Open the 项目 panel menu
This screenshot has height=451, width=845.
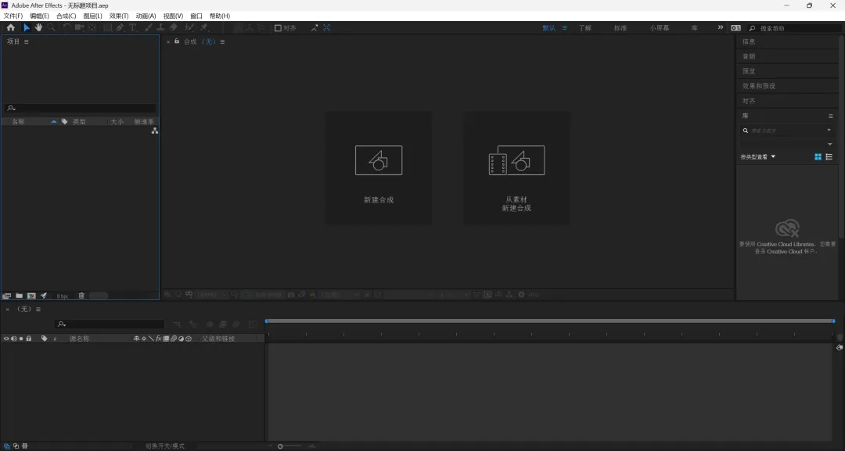(27, 41)
